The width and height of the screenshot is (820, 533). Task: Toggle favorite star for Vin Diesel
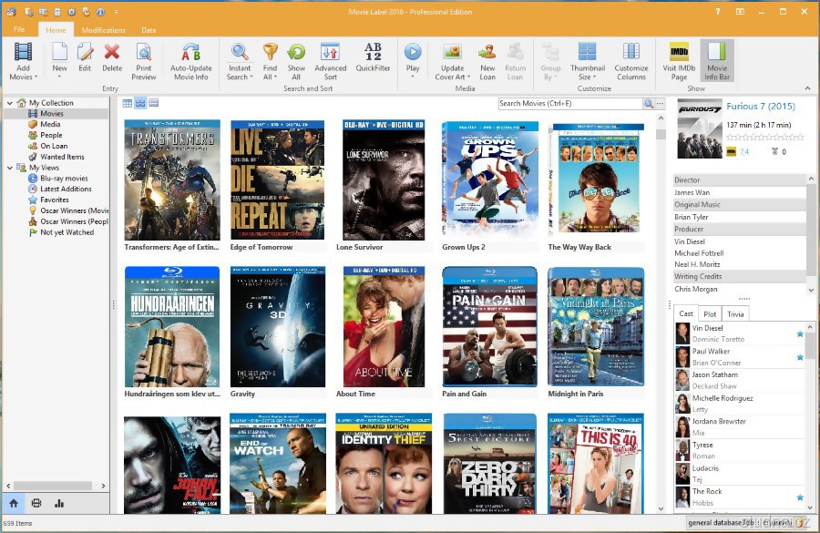click(x=800, y=333)
